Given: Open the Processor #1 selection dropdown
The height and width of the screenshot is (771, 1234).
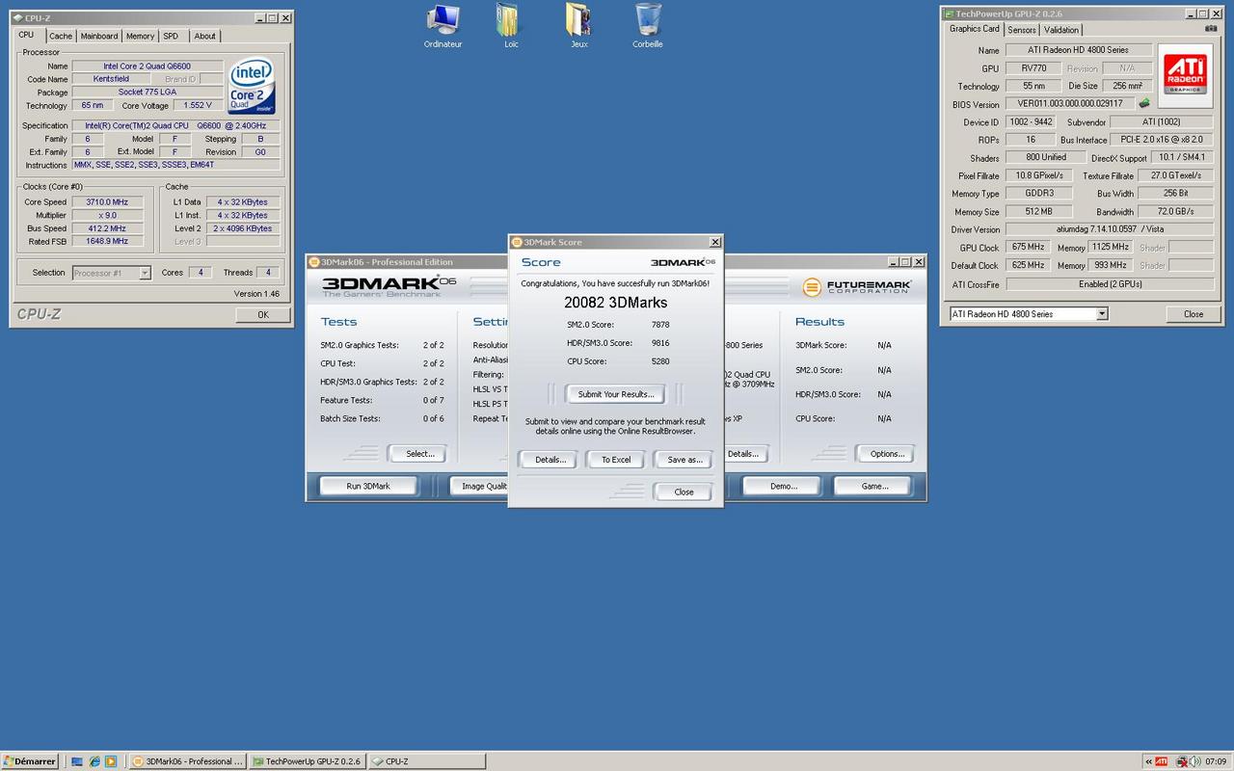Looking at the screenshot, I should tap(112, 273).
